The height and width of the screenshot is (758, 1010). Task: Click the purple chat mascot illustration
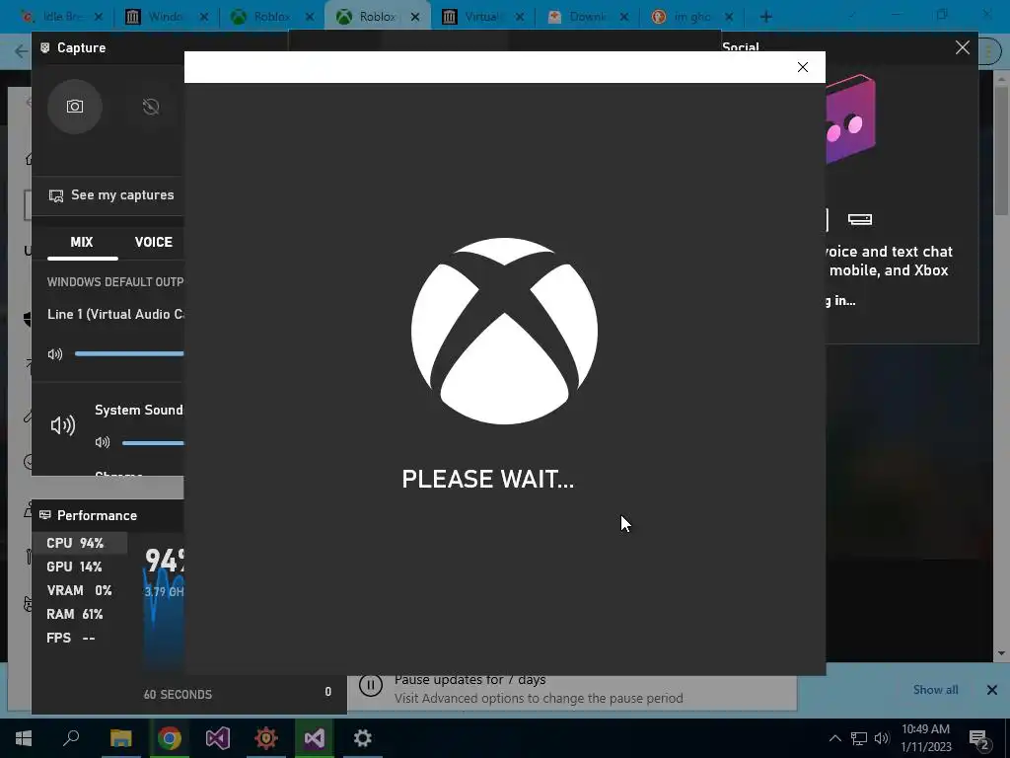[850, 119]
